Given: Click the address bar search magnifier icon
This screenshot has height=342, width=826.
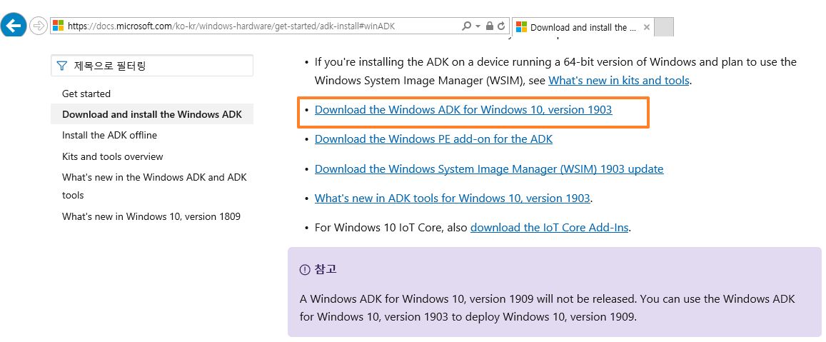Looking at the screenshot, I should tap(466, 26).
